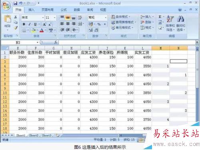Viewport: 200px width, 150px height.
Task: Click inside the formula bar
Action: [x=127, y=42]
